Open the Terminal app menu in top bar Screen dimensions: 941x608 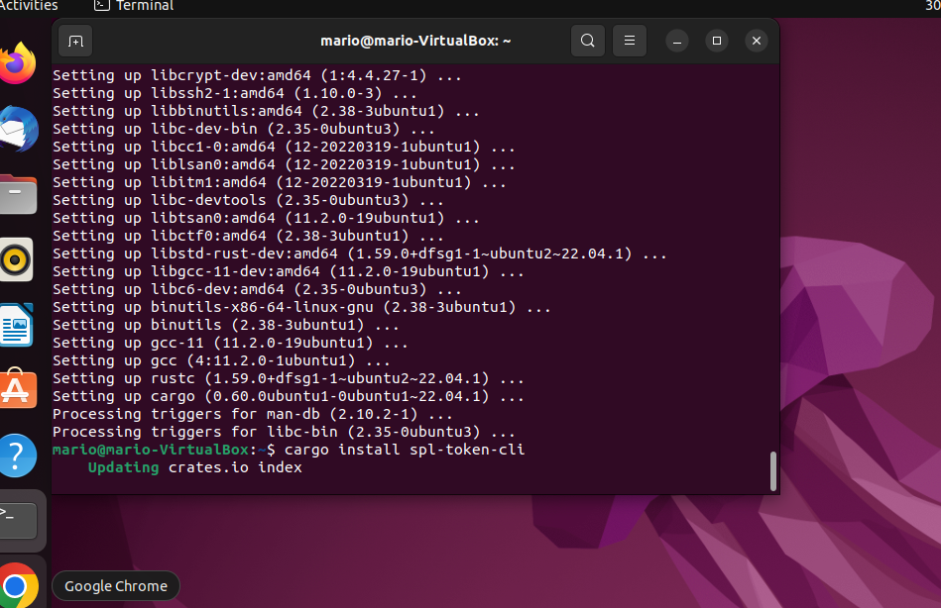pyautogui.click(x=134, y=6)
